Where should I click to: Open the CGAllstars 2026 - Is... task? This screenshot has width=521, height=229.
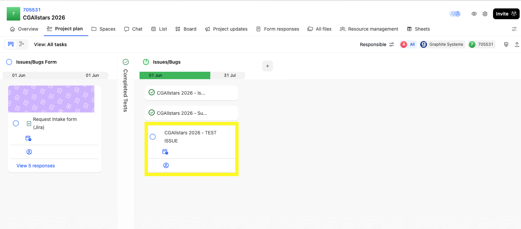pos(181,93)
